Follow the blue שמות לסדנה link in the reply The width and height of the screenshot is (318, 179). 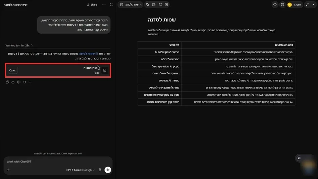pyautogui.click(x=88, y=53)
